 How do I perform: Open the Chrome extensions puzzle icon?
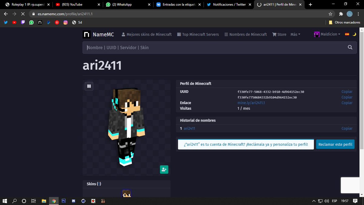[x=341, y=14]
